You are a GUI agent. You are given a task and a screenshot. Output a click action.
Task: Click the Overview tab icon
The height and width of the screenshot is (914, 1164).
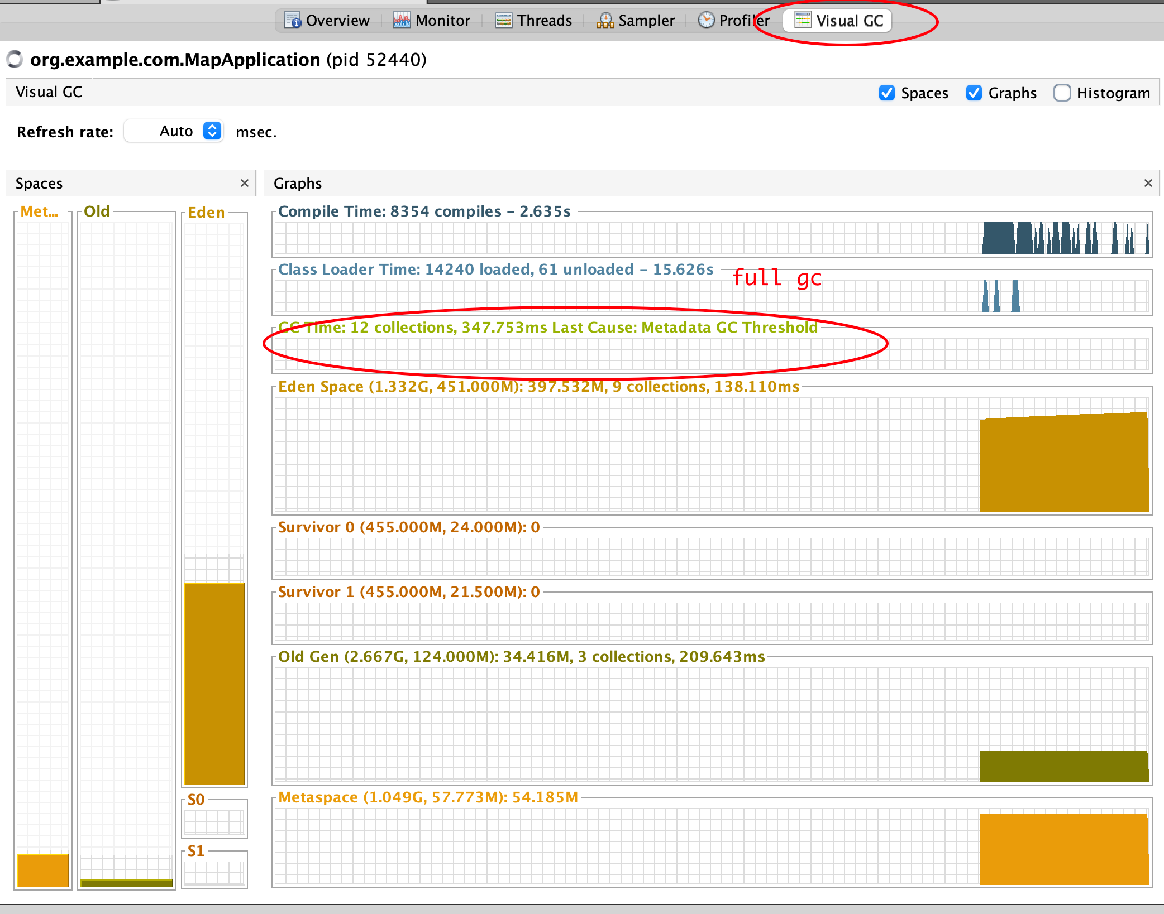point(292,21)
